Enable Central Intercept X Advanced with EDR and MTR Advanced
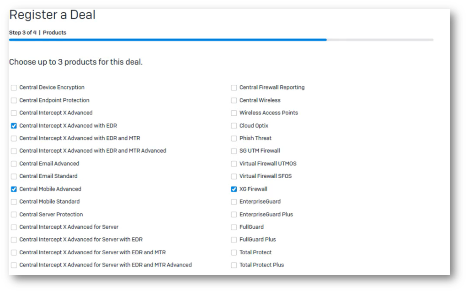The width and height of the screenshot is (468, 293). (14, 151)
